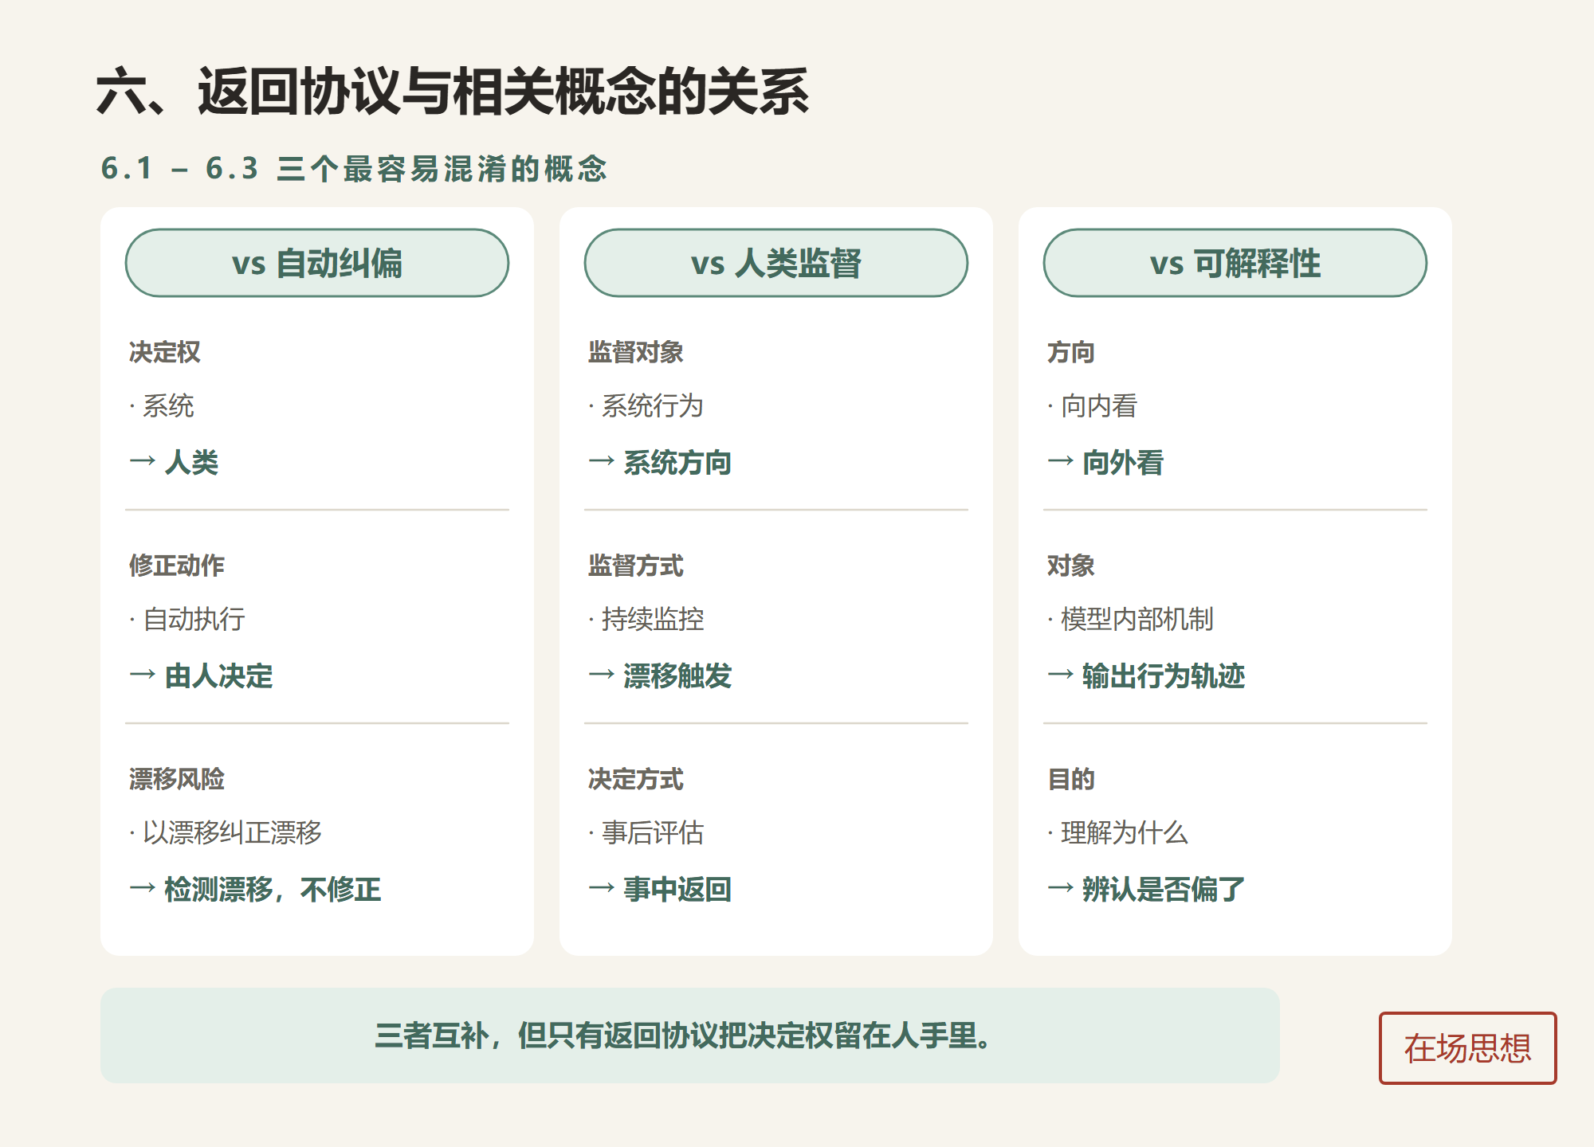Click the text '→ 由人决定'
The image size is (1594, 1147).
(x=201, y=675)
